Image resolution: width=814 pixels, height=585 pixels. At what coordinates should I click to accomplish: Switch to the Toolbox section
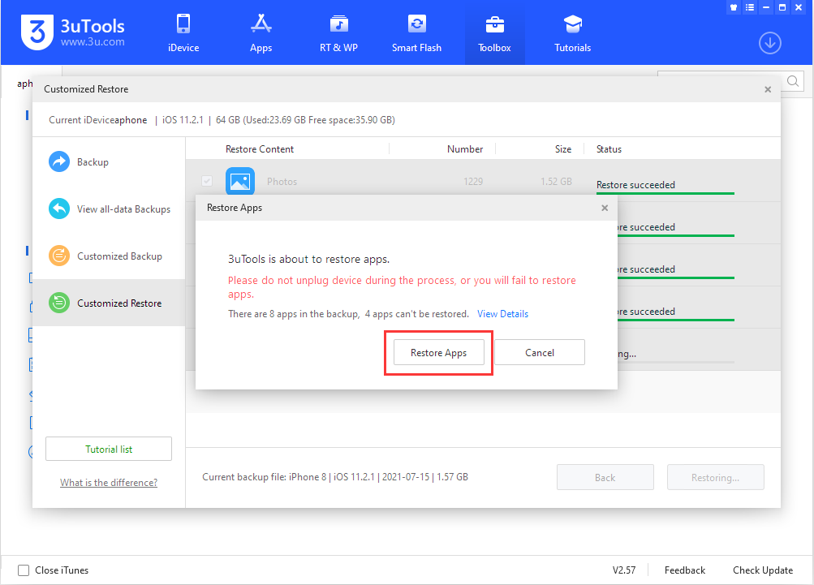click(x=494, y=32)
